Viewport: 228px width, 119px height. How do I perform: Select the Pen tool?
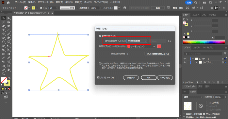pos(3,26)
